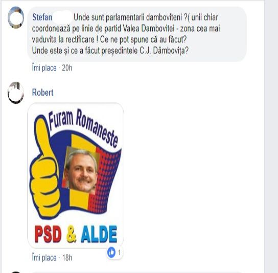
Task: Like Robert's image comment with Îmi place
Action: point(44,258)
